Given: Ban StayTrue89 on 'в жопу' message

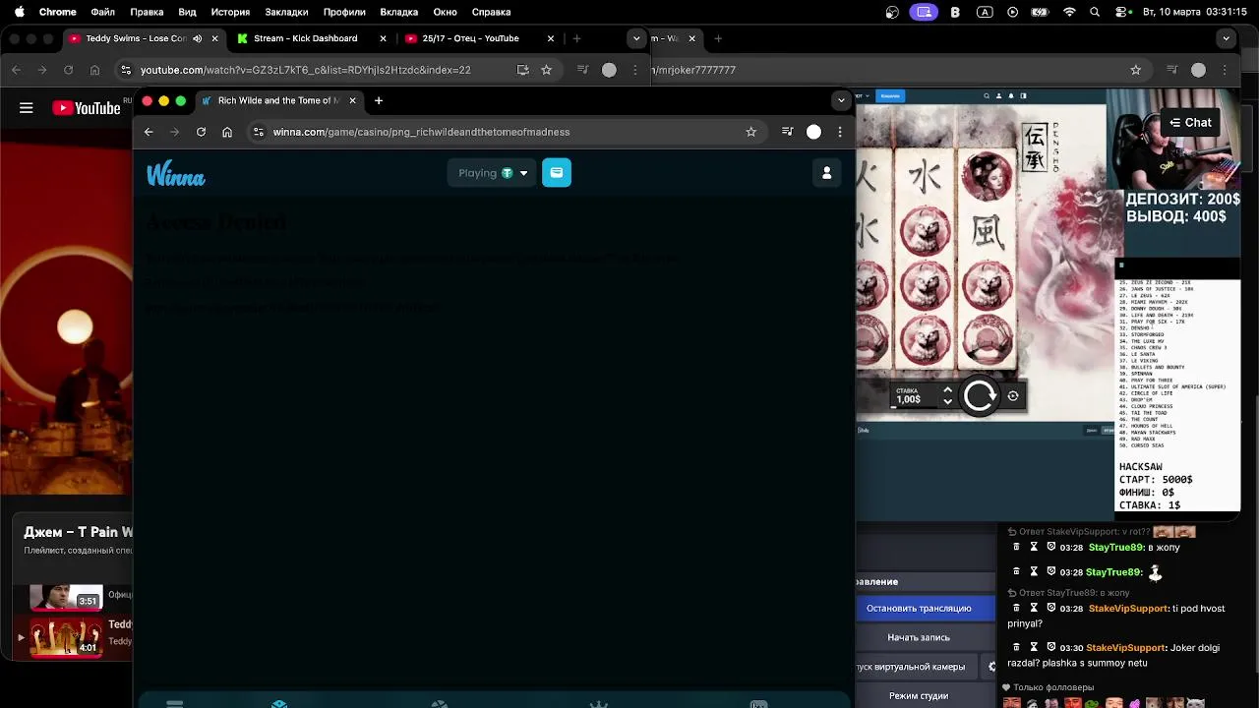Looking at the screenshot, I should [x=1051, y=547].
